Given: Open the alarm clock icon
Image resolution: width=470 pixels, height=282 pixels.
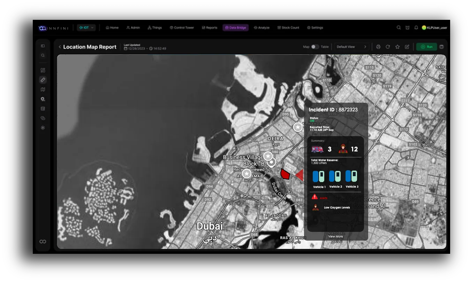Looking at the screenshot, I should coord(408,28).
